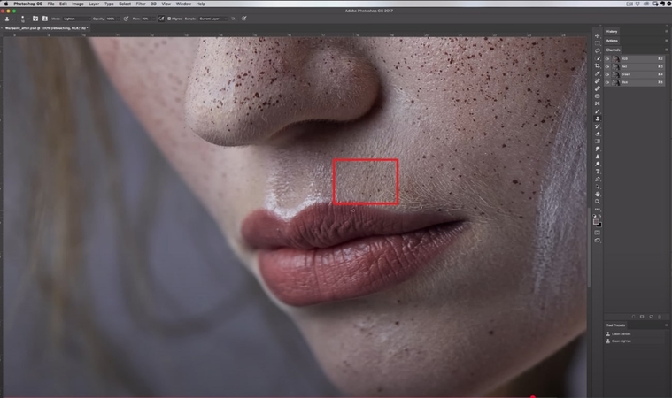Open the Window menu
This screenshot has height=398, width=672.
coord(183,4)
